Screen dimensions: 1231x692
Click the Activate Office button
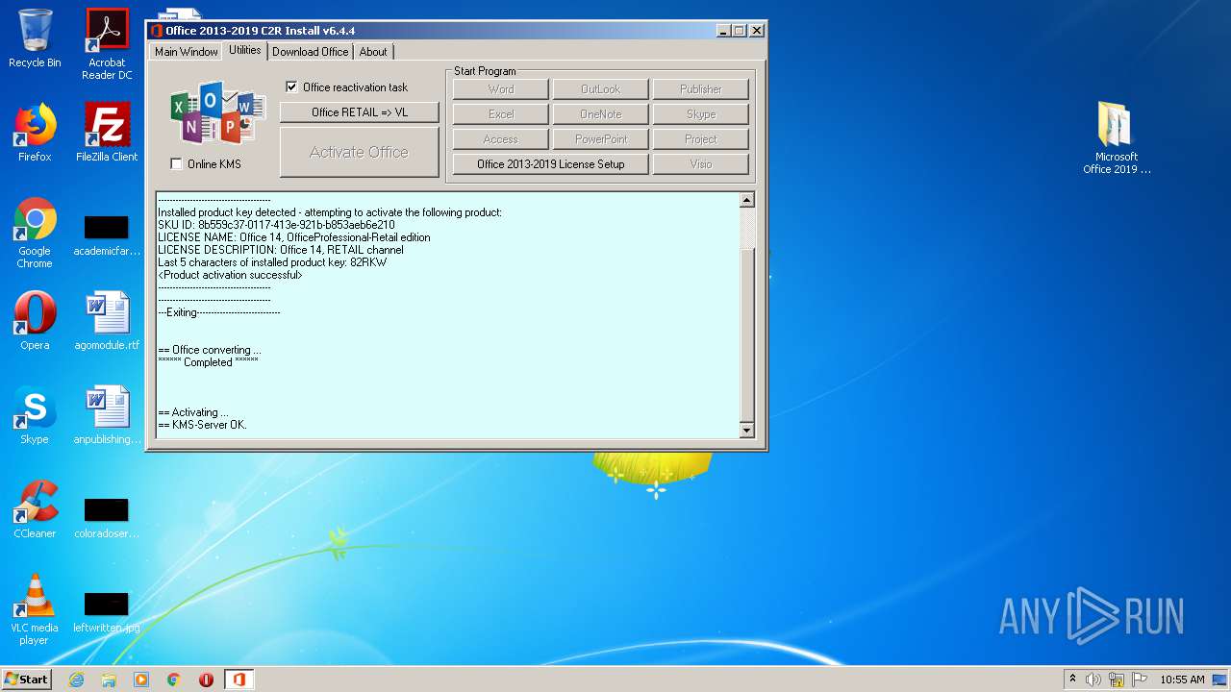(x=360, y=152)
